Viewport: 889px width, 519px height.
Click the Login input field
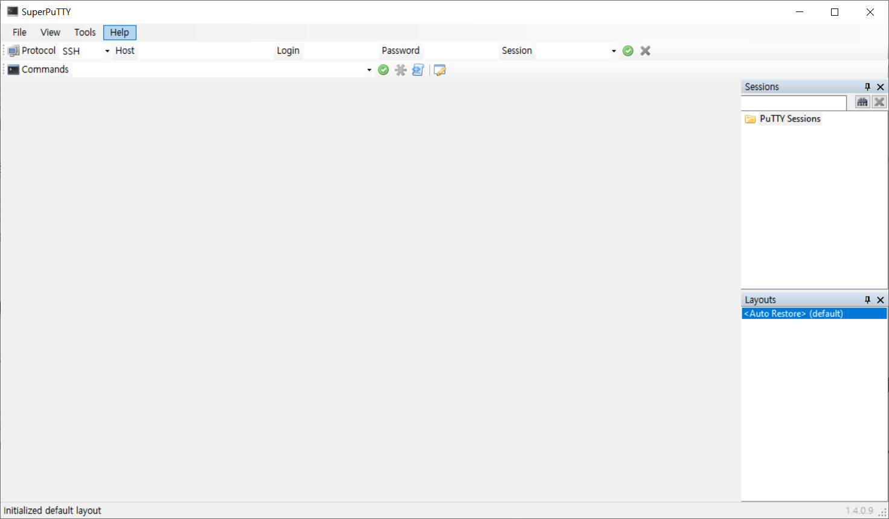pyautogui.click(x=340, y=51)
